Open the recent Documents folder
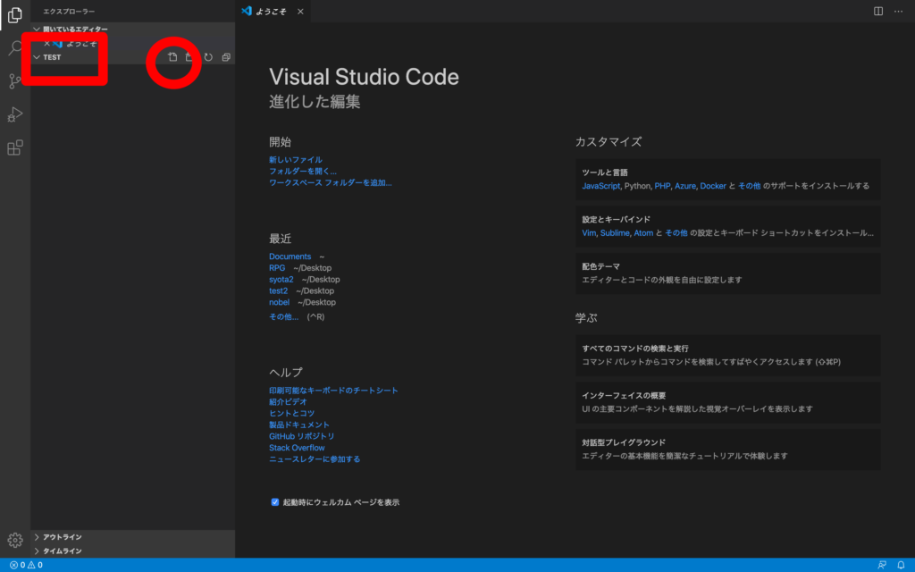Image resolution: width=915 pixels, height=572 pixels. tap(290, 257)
